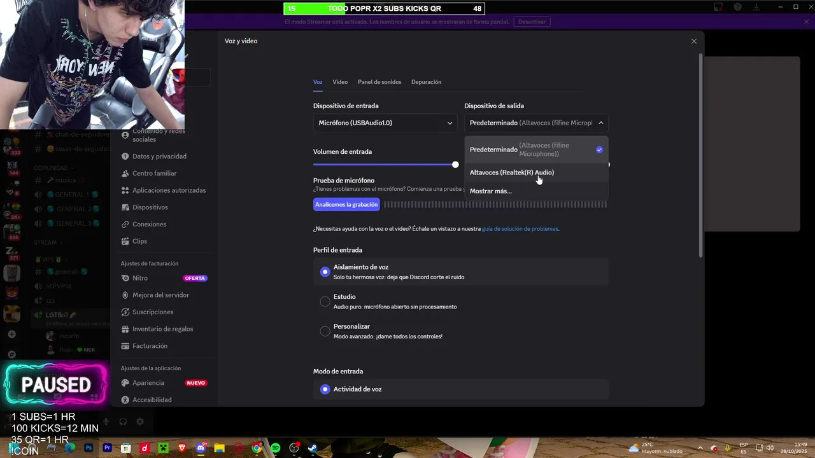Choose Altavoces (Realtek(R) Audio) output option
Image resolution: width=815 pixels, height=458 pixels.
[x=536, y=172]
